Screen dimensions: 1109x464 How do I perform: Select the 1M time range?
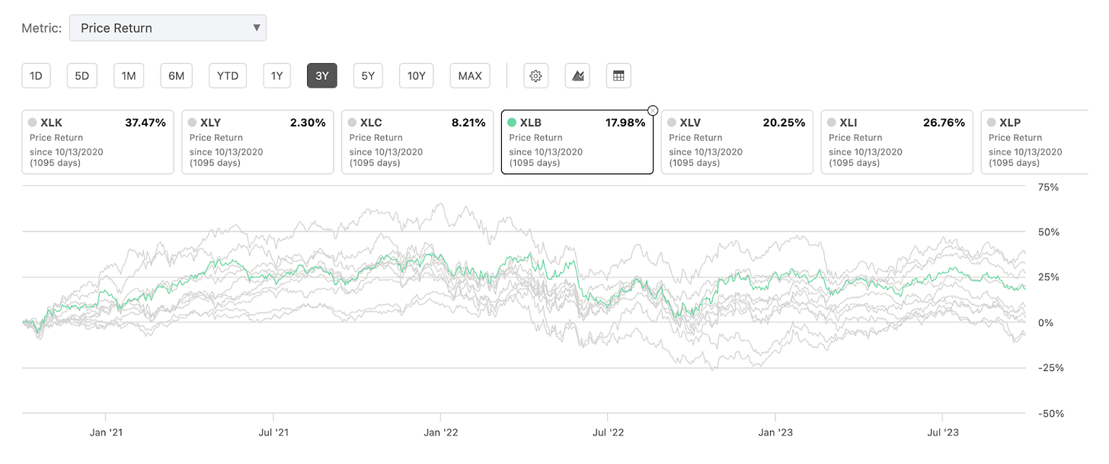click(129, 75)
